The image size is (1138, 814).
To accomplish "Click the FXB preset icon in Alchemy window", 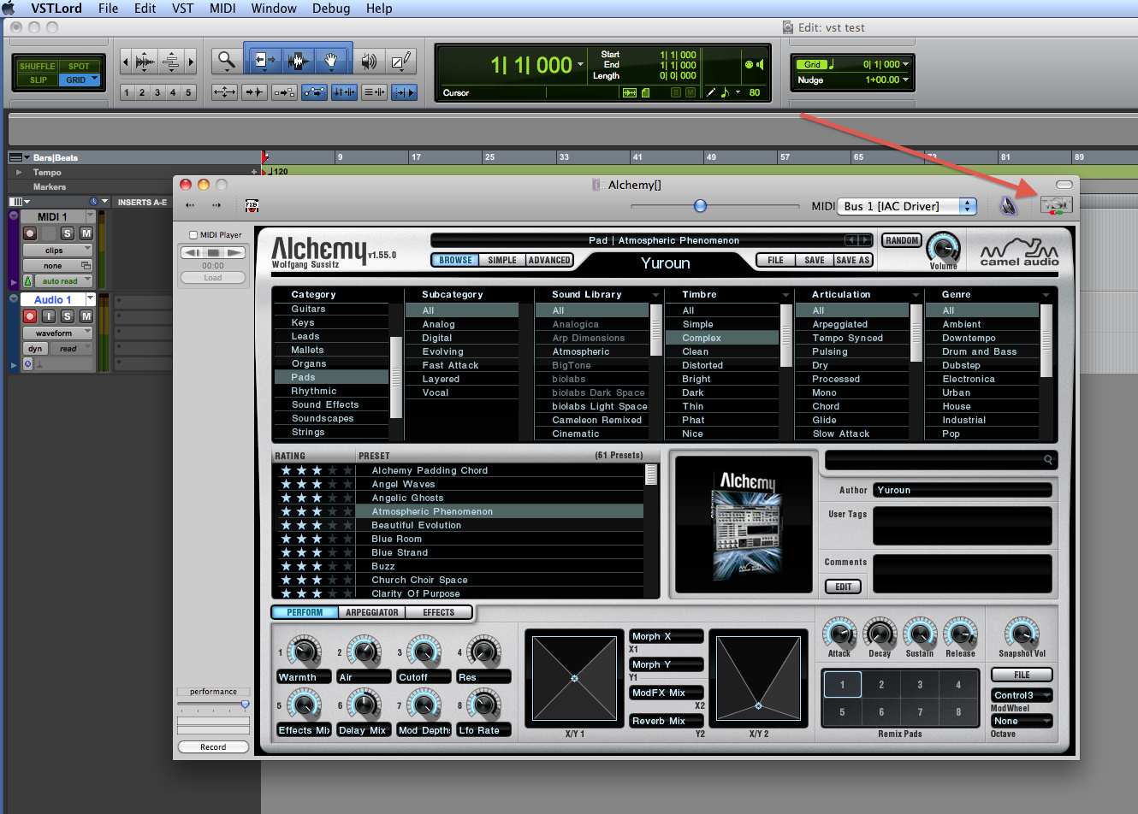I will (252, 205).
